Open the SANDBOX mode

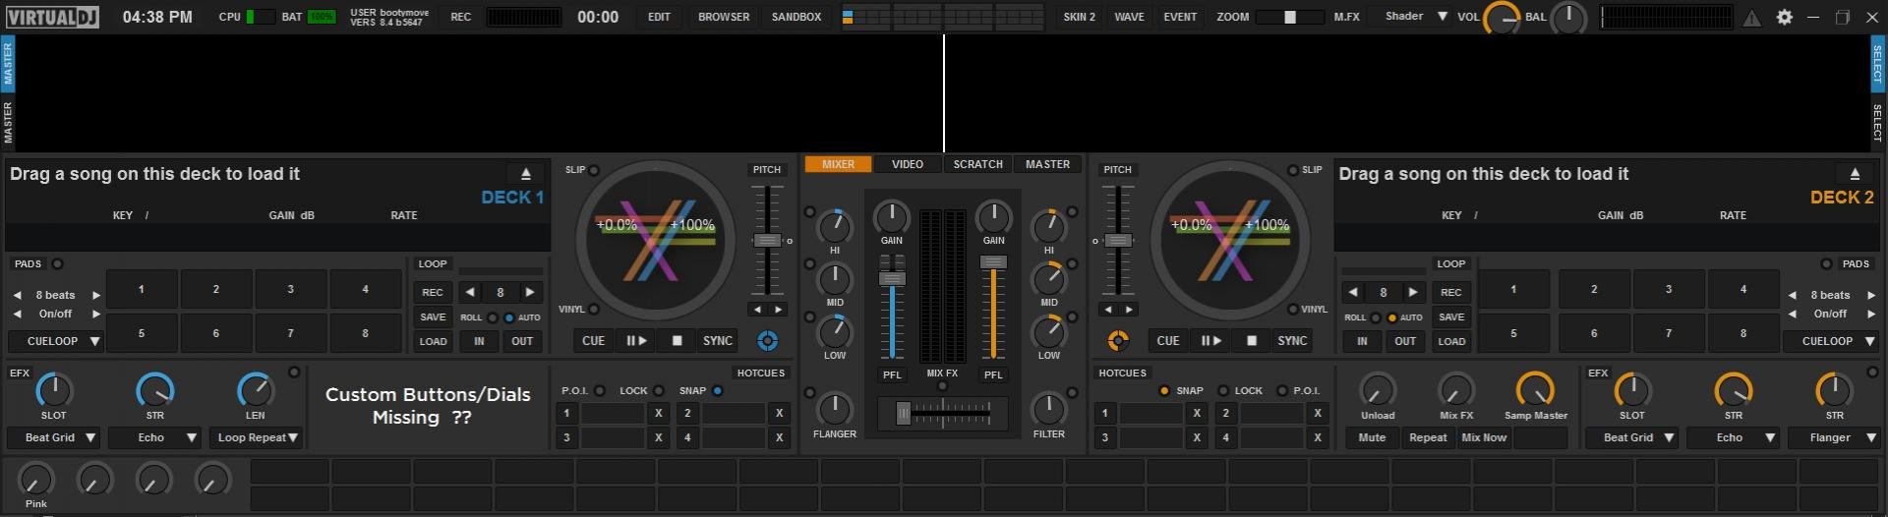(796, 17)
